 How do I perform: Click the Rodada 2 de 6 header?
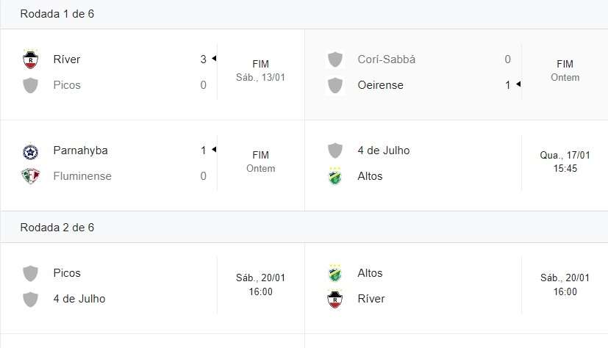click(x=57, y=228)
